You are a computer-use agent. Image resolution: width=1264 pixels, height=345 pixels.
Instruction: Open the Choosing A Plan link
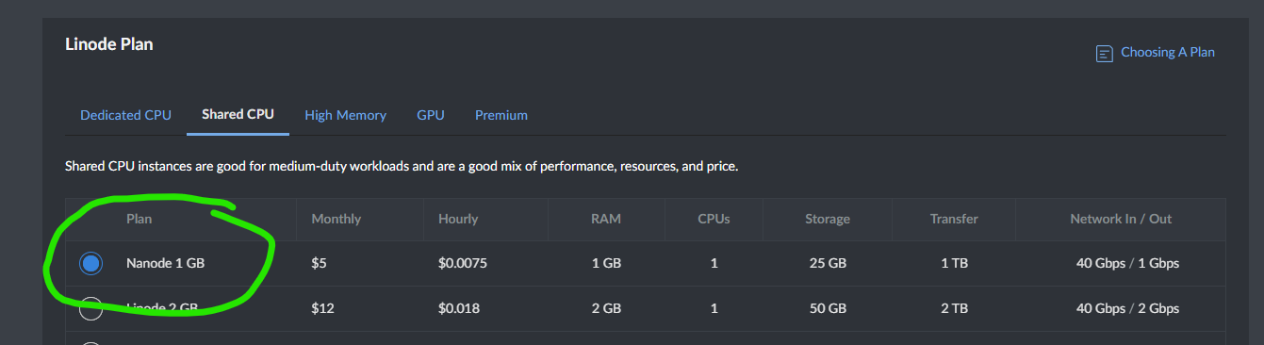click(1167, 53)
